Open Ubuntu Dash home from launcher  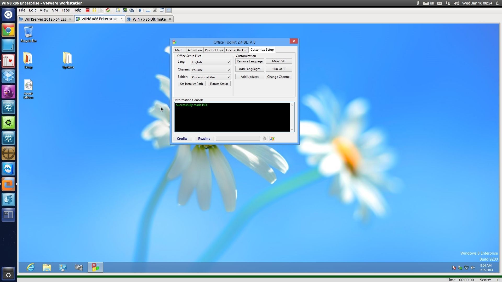[x=8, y=15]
